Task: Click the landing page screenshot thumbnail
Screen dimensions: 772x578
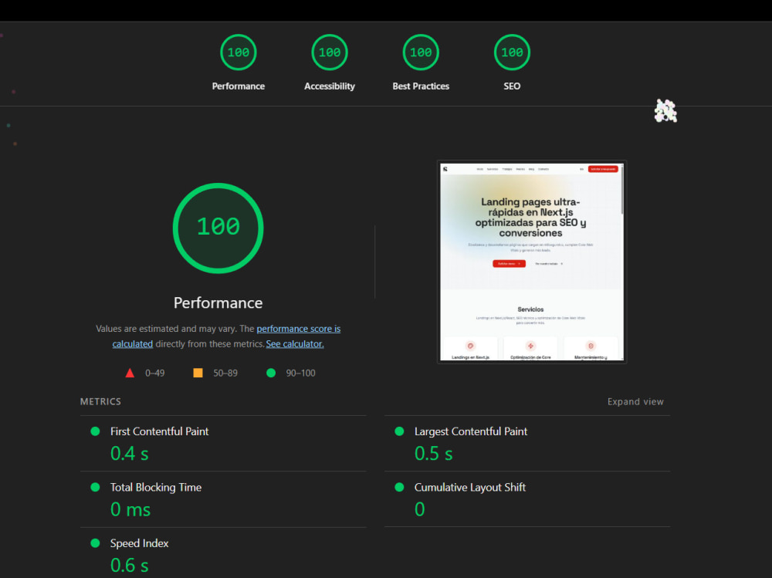Action: point(532,262)
